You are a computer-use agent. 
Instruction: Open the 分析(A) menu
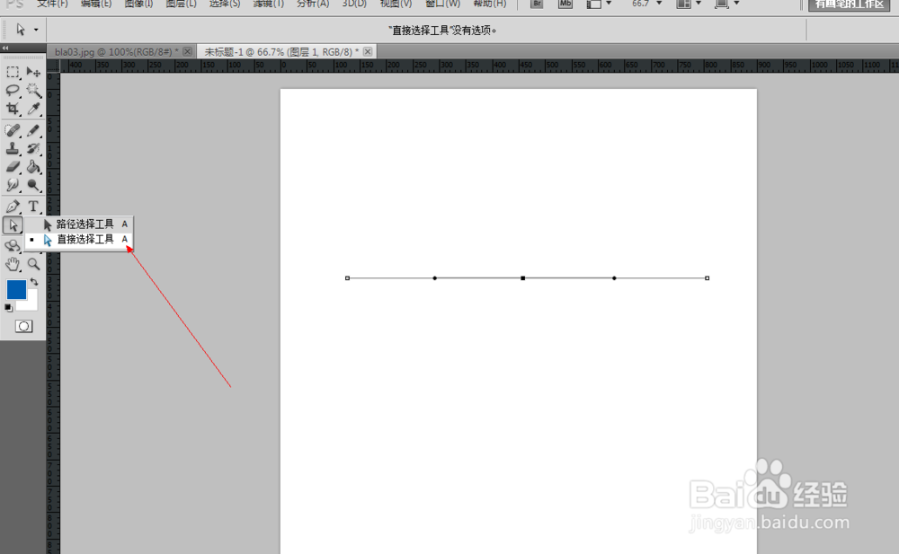click(313, 4)
